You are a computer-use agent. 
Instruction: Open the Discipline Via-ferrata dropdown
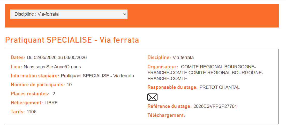[69, 14]
